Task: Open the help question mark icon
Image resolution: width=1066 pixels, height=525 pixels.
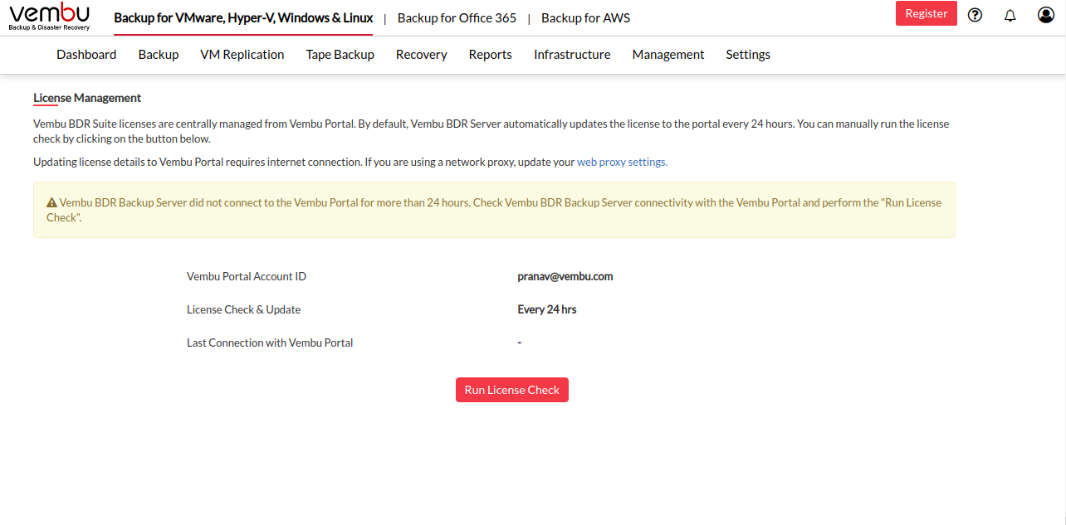Action: pyautogui.click(x=976, y=15)
